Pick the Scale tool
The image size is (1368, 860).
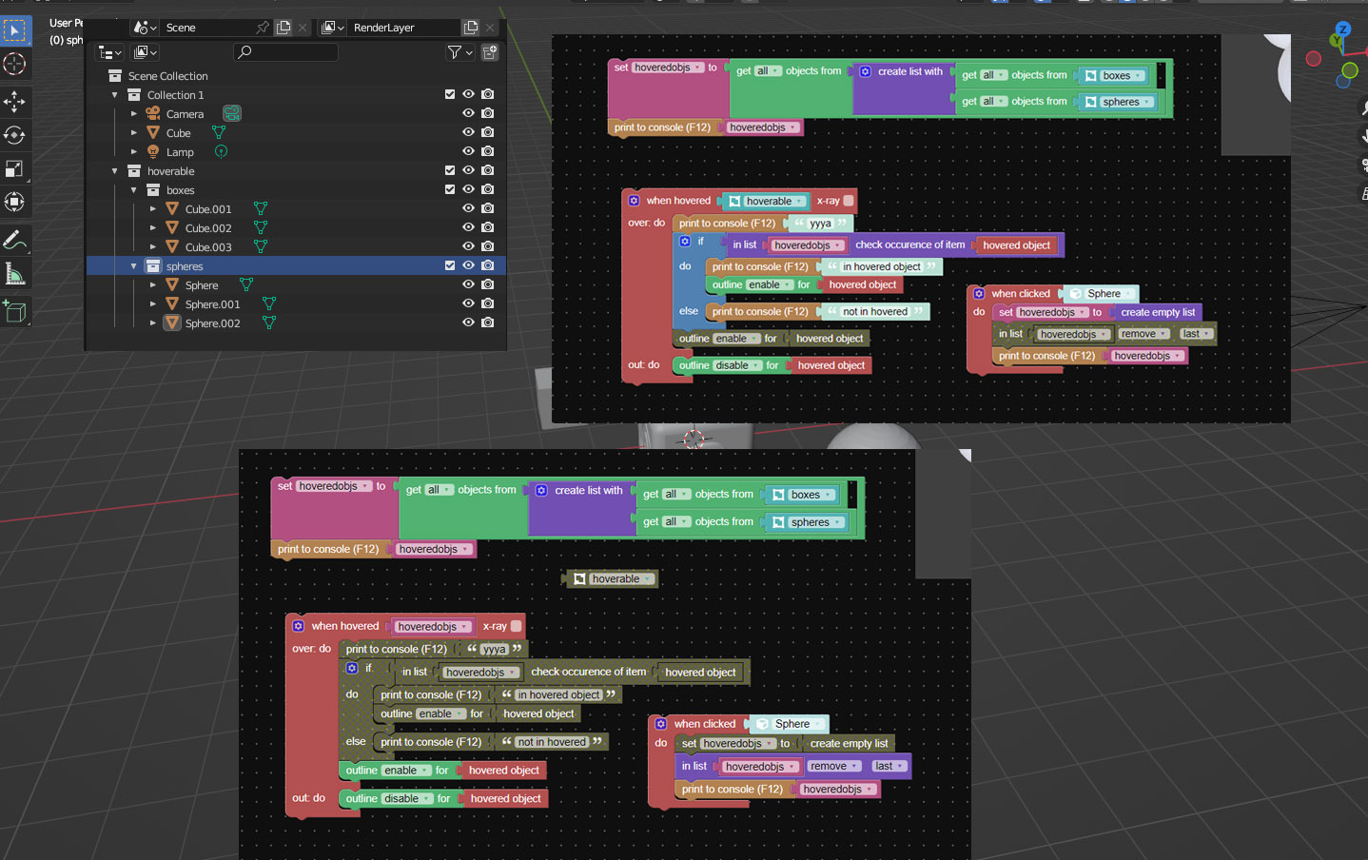coord(14,168)
